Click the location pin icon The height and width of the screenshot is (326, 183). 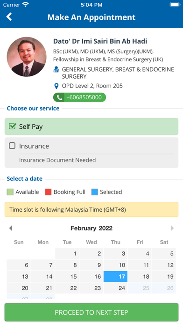56,86
